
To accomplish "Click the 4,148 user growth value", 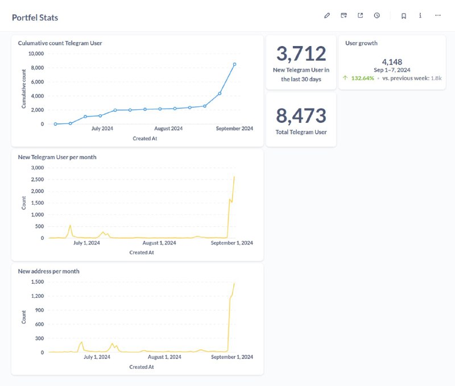I will point(392,62).
